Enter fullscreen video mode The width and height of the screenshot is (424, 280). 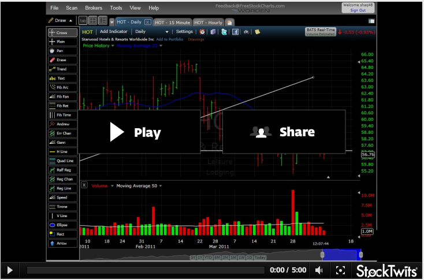340,270
